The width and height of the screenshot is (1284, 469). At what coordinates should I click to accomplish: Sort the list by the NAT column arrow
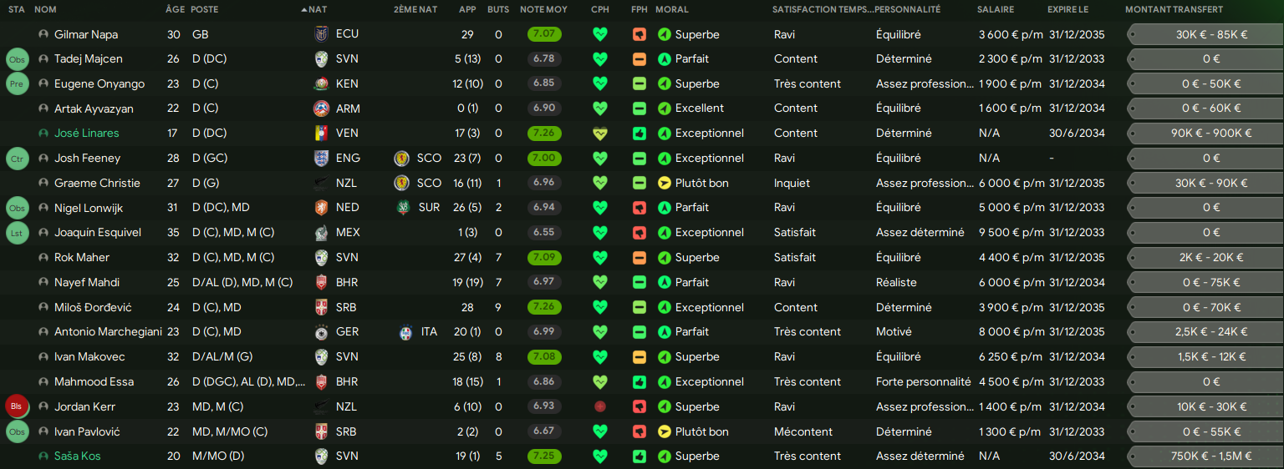point(304,10)
